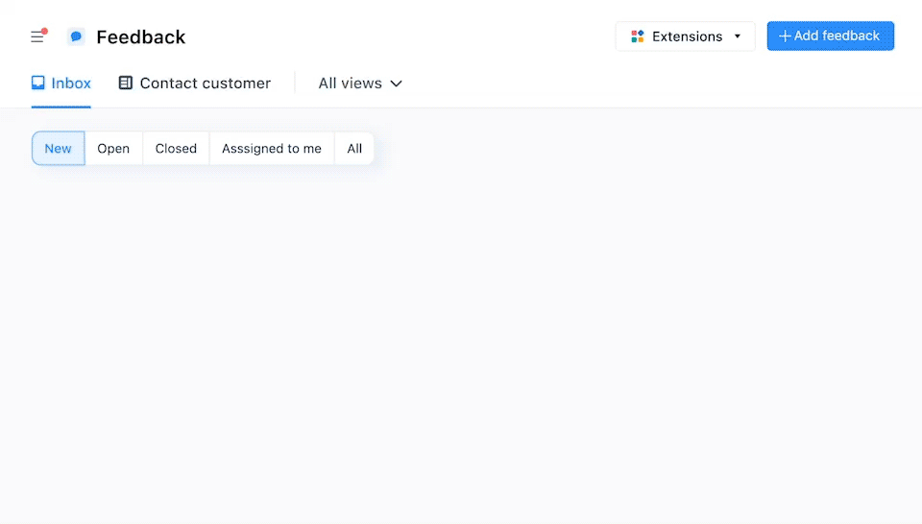Click the Inbox tray icon
This screenshot has width=922, height=524.
pyautogui.click(x=38, y=83)
